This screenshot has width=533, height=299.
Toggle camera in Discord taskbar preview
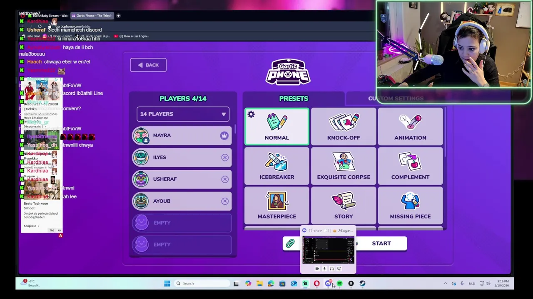coord(317,269)
